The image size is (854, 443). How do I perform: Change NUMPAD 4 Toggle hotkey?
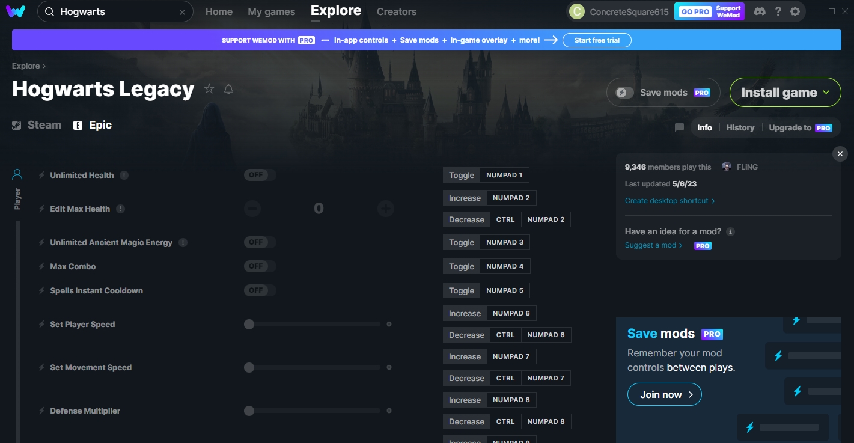coord(505,266)
